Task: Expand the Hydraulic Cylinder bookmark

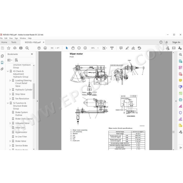Action: coord(10,90)
